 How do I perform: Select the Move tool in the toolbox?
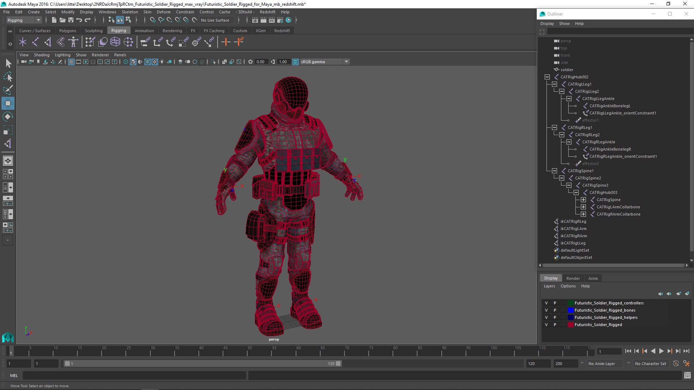click(x=8, y=103)
